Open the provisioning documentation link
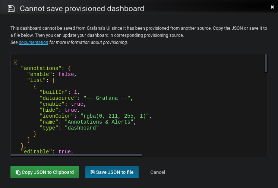 (x=34, y=42)
